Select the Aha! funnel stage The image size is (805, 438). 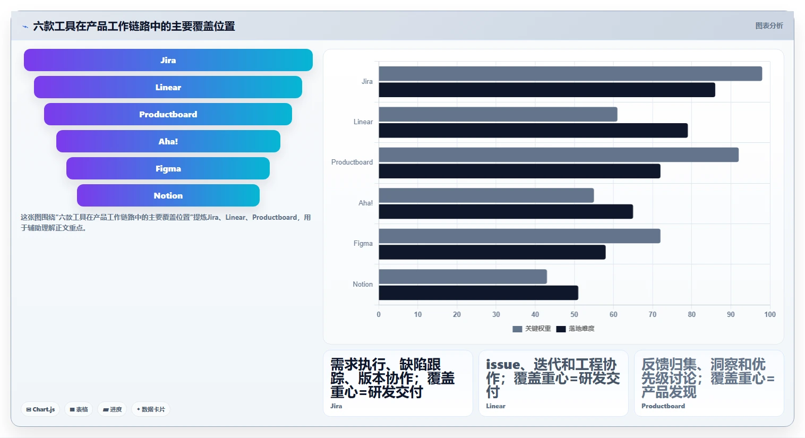(168, 141)
